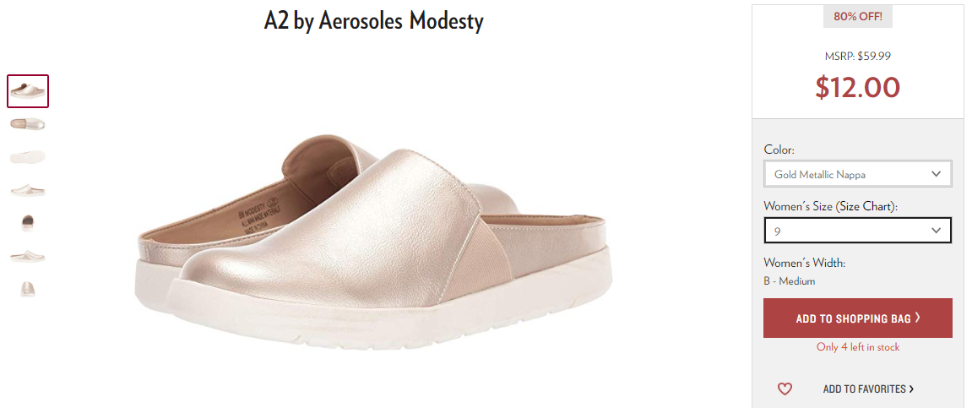The width and height of the screenshot is (972, 408).
Task: Show the top-down view thumbnail
Action: 28,124
